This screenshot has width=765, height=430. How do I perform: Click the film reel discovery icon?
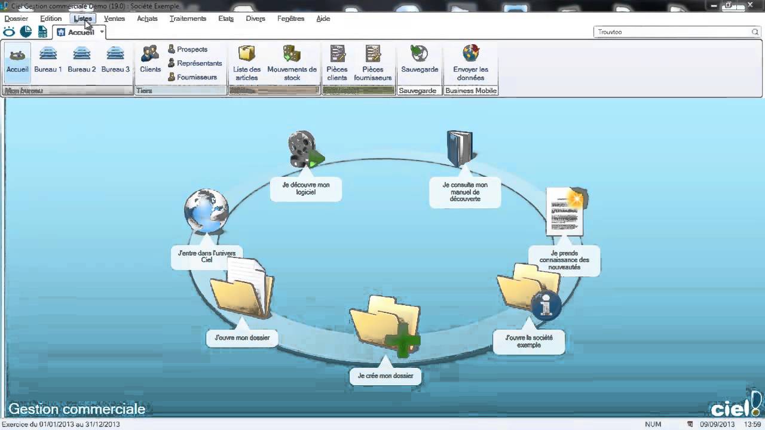point(306,149)
